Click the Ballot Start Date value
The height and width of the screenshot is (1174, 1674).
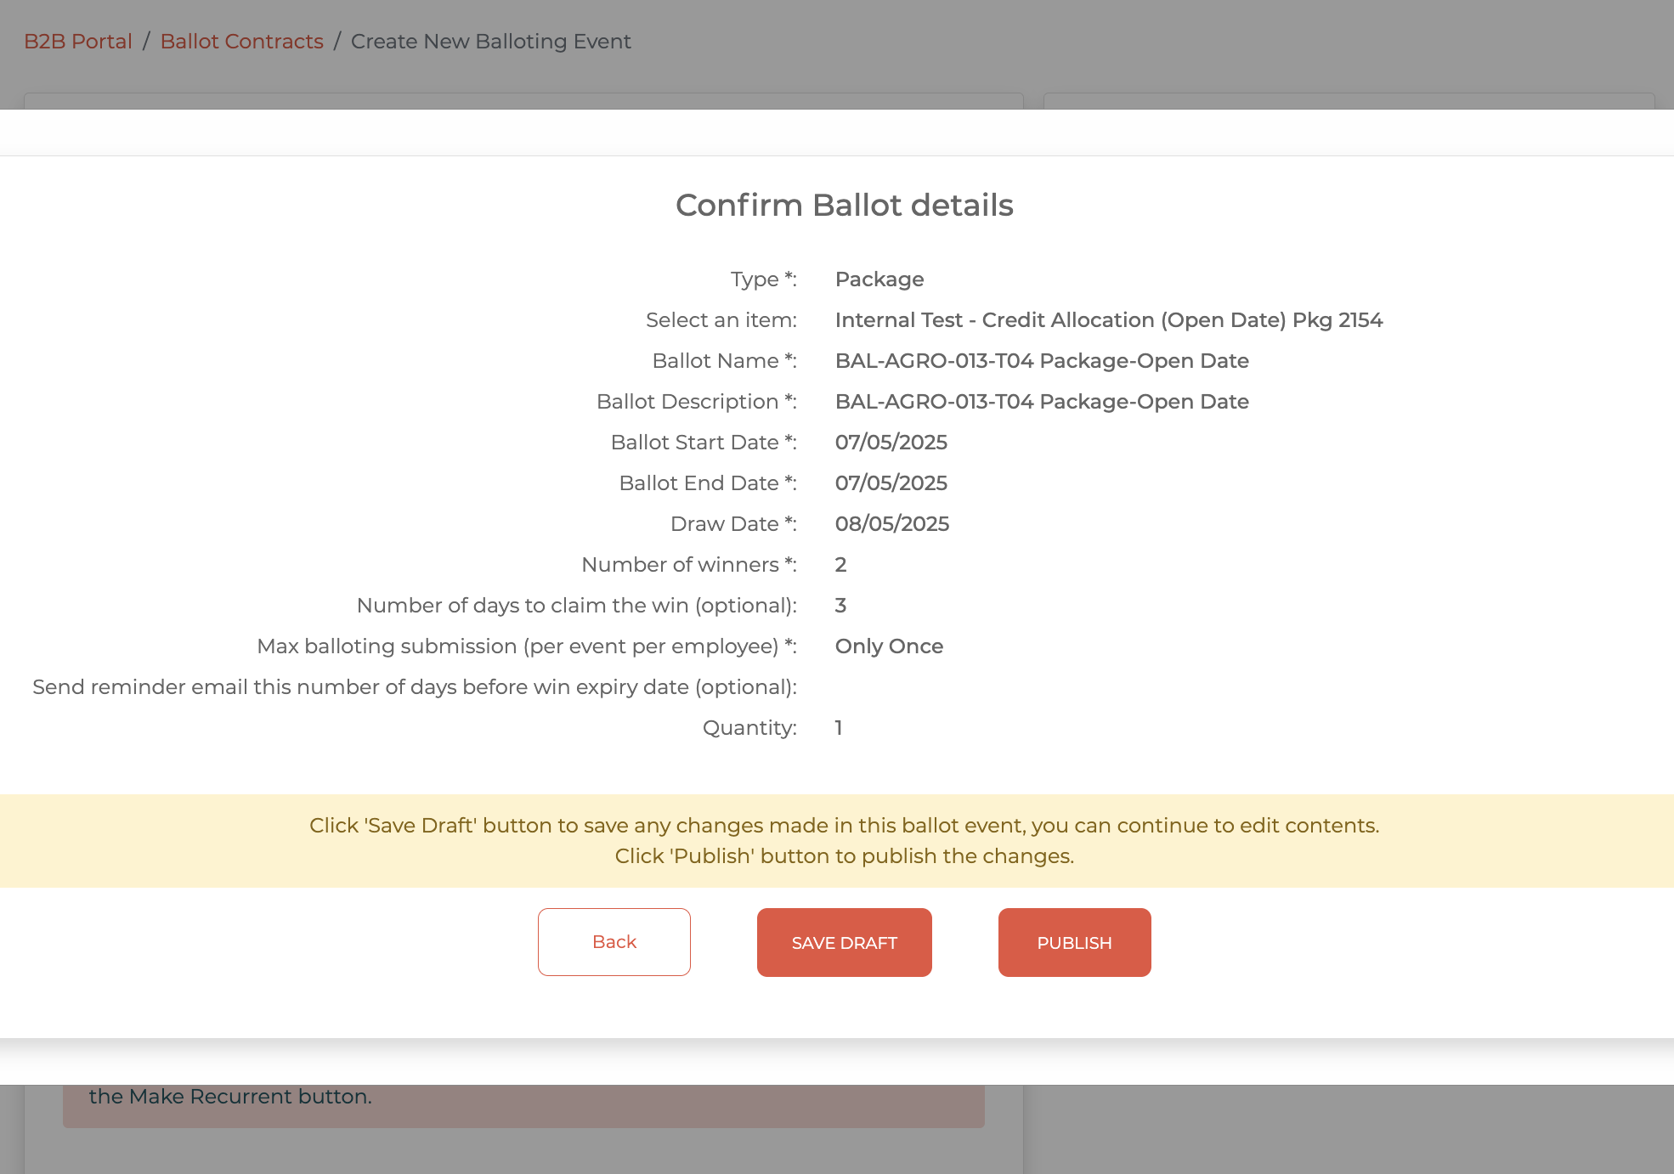[x=891, y=443]
